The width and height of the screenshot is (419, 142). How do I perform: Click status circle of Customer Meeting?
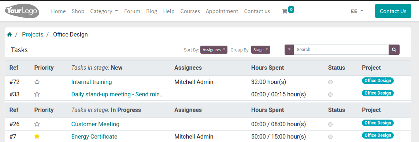click(x=330, y=124)
